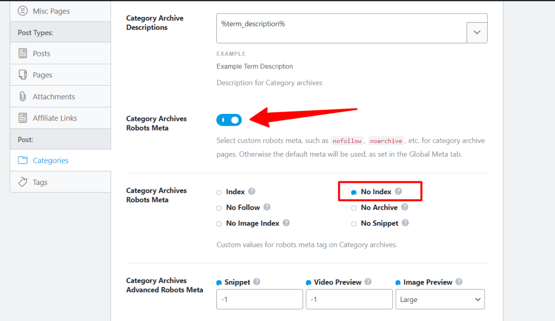This screenshot has width=555, height=321.
Task: Click the EXAMPLE label
Action: [x=231, y=54]
